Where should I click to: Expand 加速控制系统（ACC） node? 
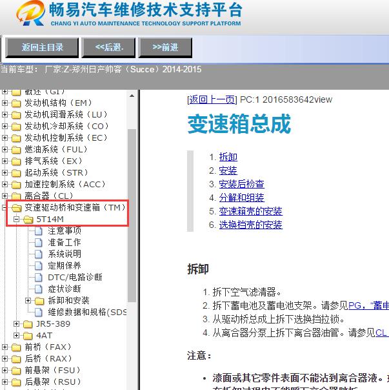tap(5, 184)
